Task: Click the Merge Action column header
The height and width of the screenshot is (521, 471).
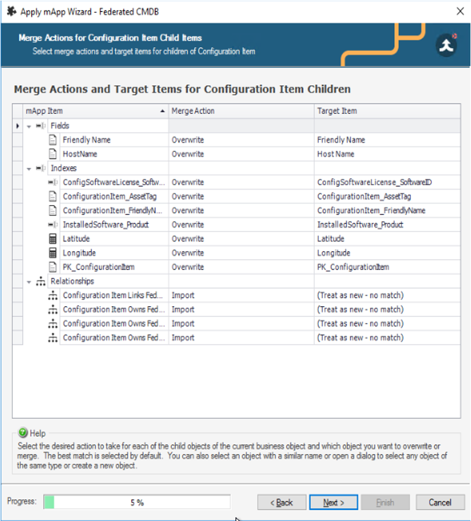Action: click(x=241, y=111)
